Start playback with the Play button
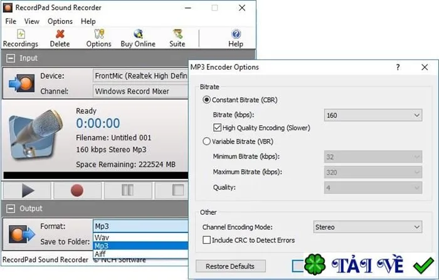Screen dimensions: 439x280 tap(27, 190)
